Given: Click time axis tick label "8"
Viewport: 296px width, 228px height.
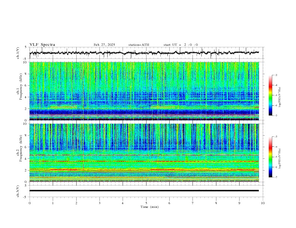Looking at the screenshot, I should coord(216,203).
